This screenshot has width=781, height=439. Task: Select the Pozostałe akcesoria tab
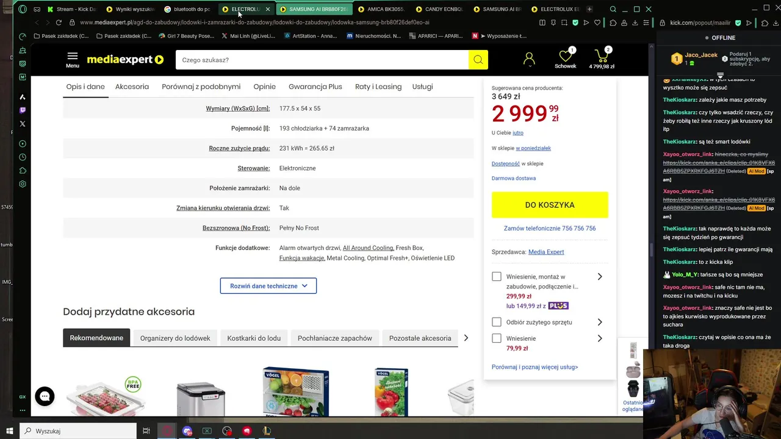(420, 338)
